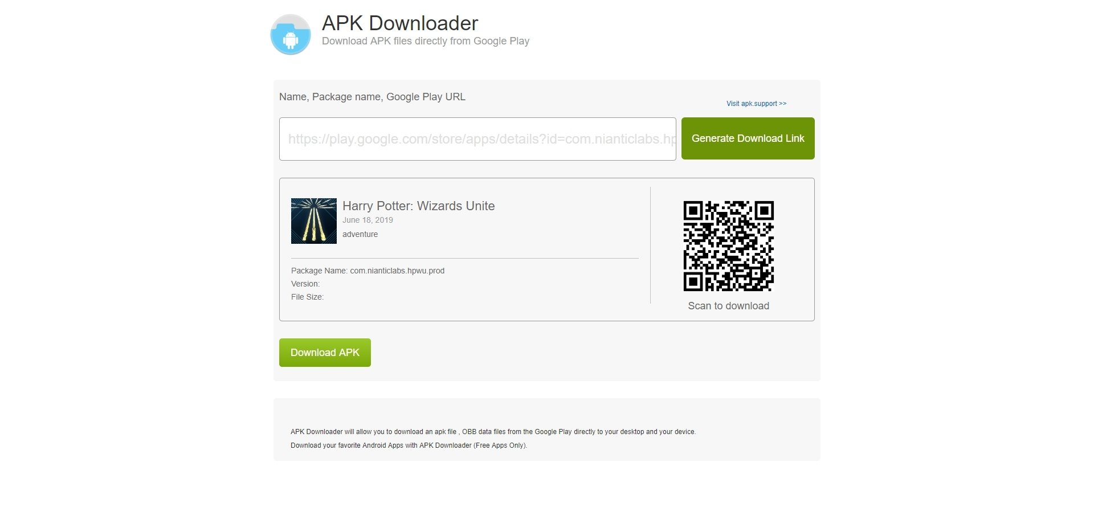Select the 'Free Apps Only' description line
This screenshot has width=1094, height=507.
point(409,445)
